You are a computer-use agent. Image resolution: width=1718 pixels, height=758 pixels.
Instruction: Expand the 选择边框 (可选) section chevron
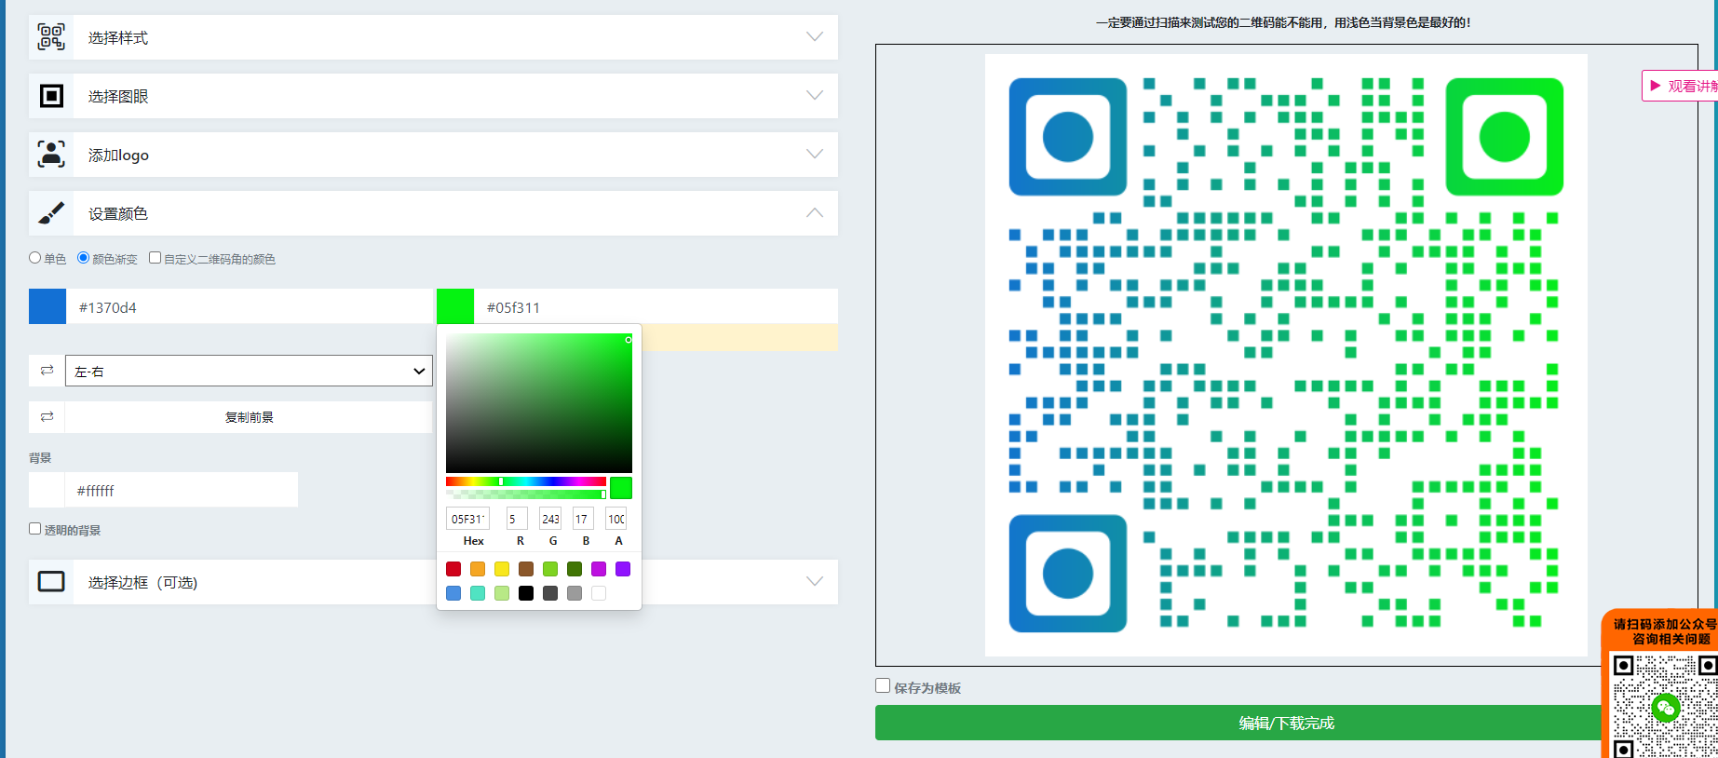coord(815,581)
